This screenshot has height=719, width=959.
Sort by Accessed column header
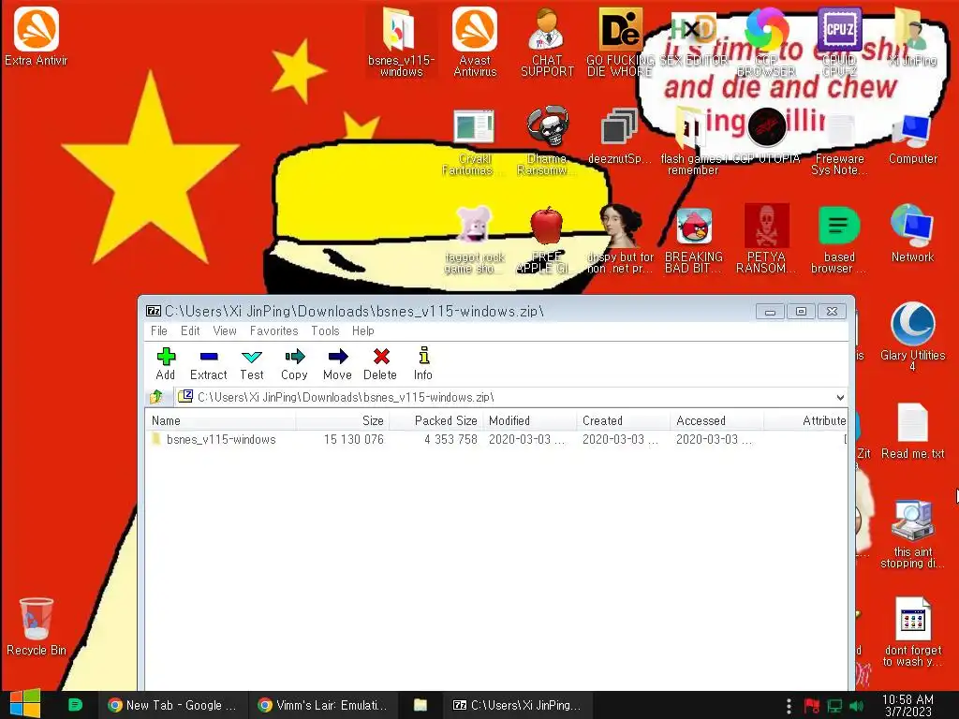(x=716, y=420)
